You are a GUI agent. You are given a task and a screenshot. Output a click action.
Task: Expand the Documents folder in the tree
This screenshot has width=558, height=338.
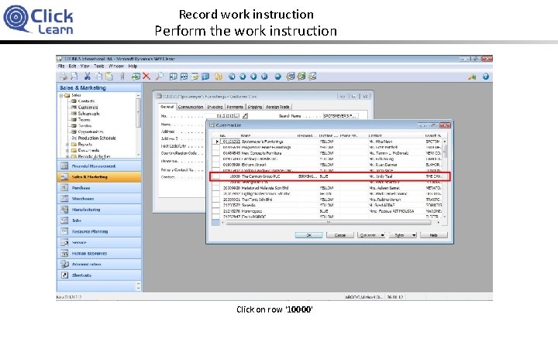67,151
